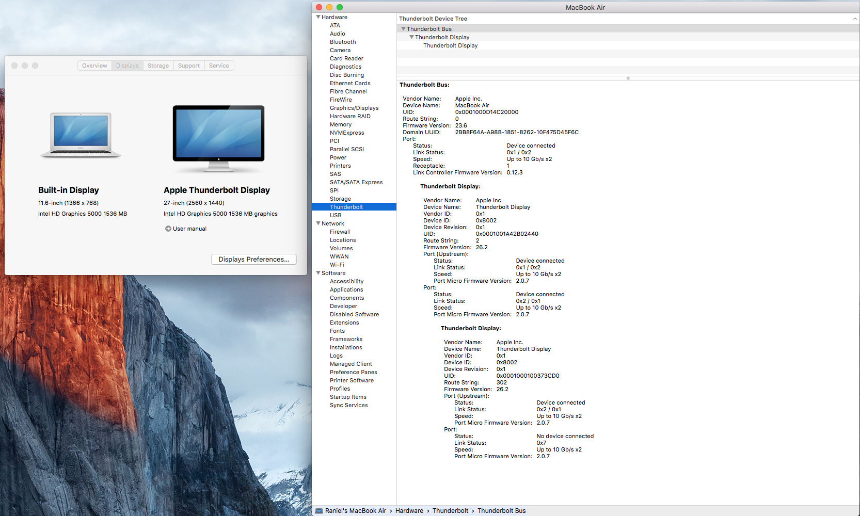Select USB in the sidebar
The image size is (860, 516).
[x=336, y=215]
